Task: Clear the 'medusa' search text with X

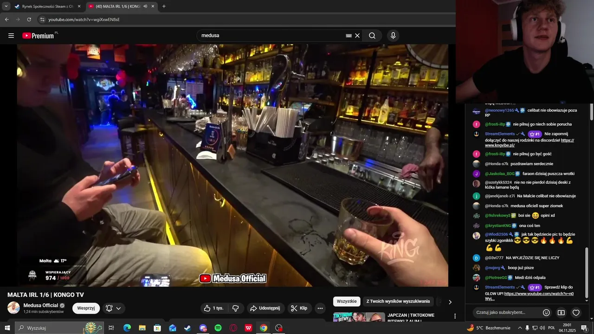Action: coord(357,36)
